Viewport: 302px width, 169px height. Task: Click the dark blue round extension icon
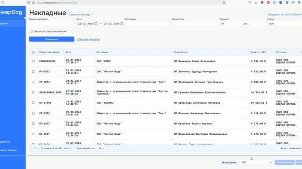tap(281, 2)
